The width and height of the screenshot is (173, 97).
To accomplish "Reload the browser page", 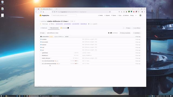I will pos(41,12).
